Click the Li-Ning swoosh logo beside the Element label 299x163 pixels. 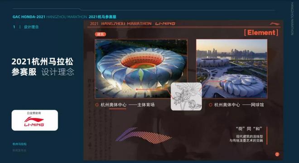[275, 24]
